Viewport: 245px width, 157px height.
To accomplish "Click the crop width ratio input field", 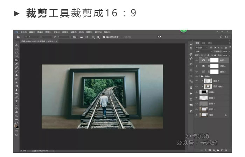I will click(x=46, y=37).
